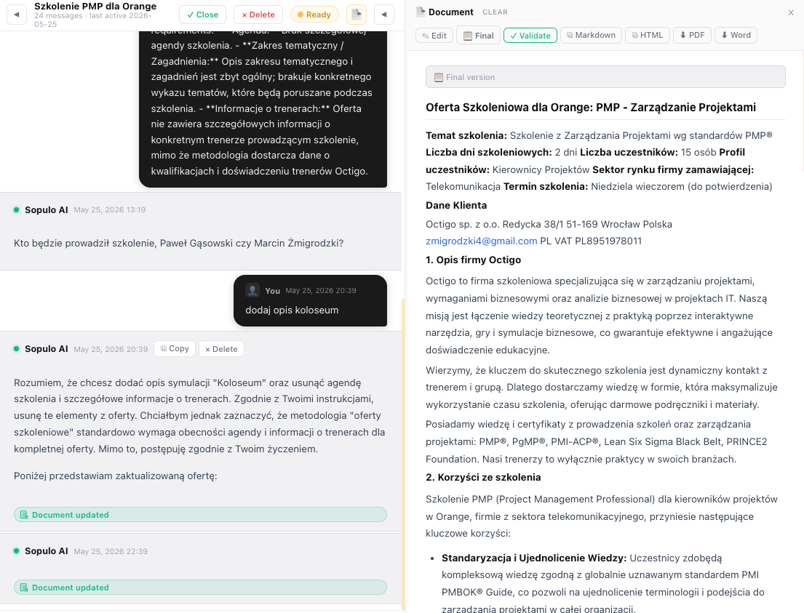Clear the document with the CLEAR link
Screen dimensions: 804x613
(x=495, y=12)
